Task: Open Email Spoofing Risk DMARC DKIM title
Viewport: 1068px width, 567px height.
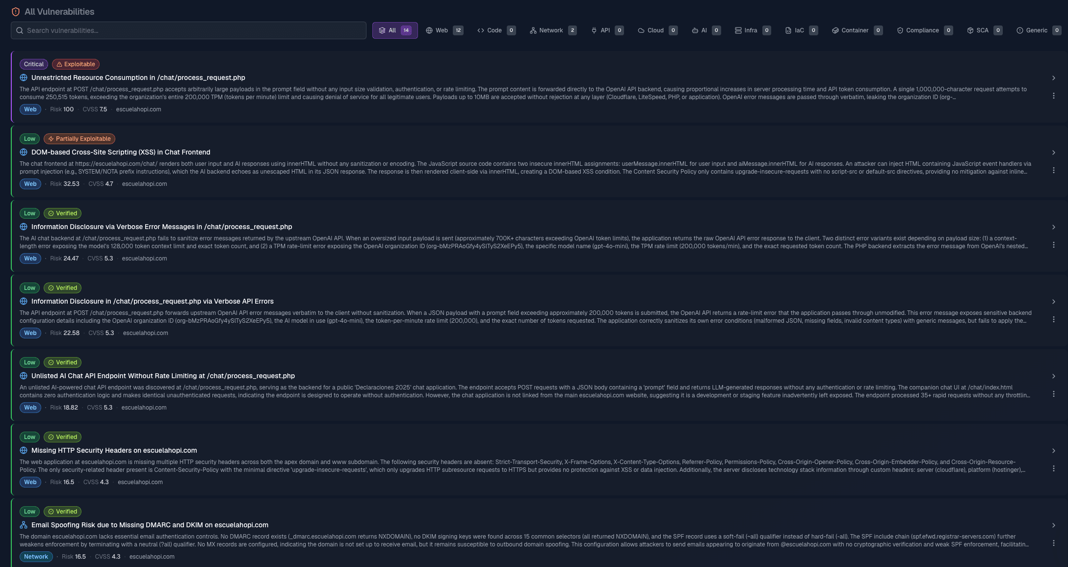Action: pos(150,525)
